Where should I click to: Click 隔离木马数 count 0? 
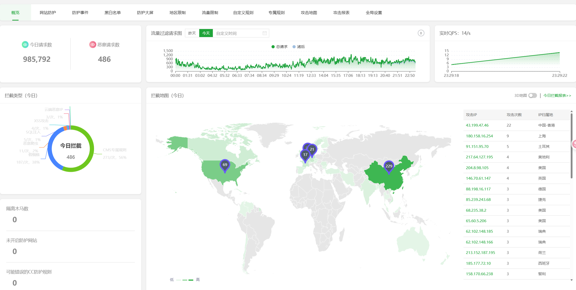(15, 220)
